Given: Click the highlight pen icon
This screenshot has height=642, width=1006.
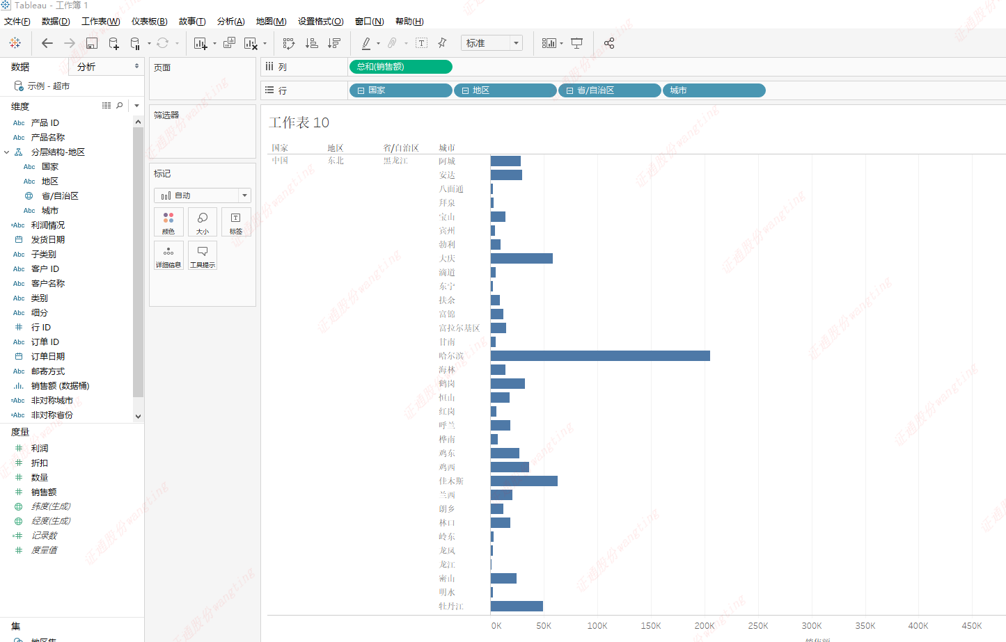Looking at the screenshot, I should pyautogui.click(x=366, y=43).
